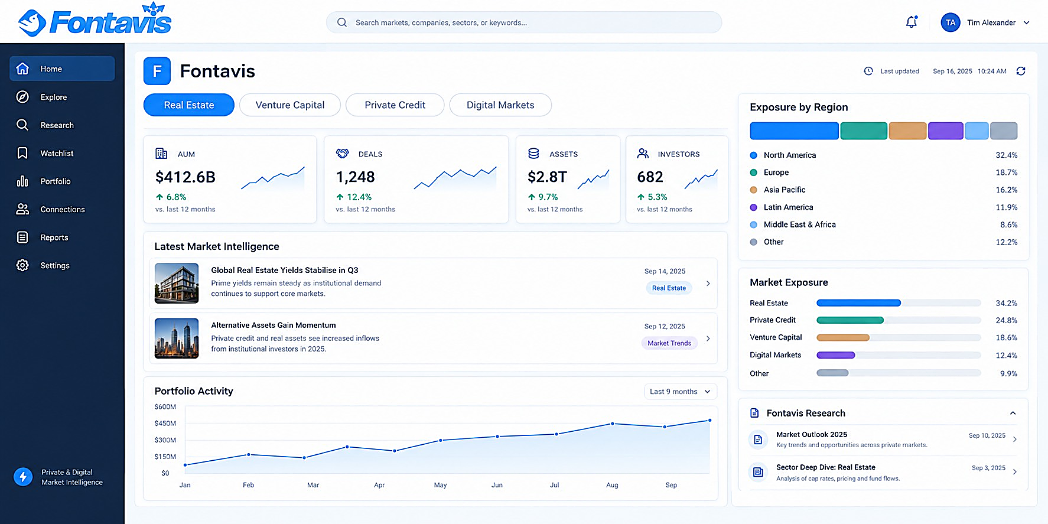The height and width of the screenshot is (524, 1048).
Task: Click the Latin America purple region bar
Action: tap(946, 131)
